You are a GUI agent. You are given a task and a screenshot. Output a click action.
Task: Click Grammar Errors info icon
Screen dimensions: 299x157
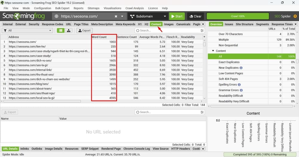pos(241,90)
